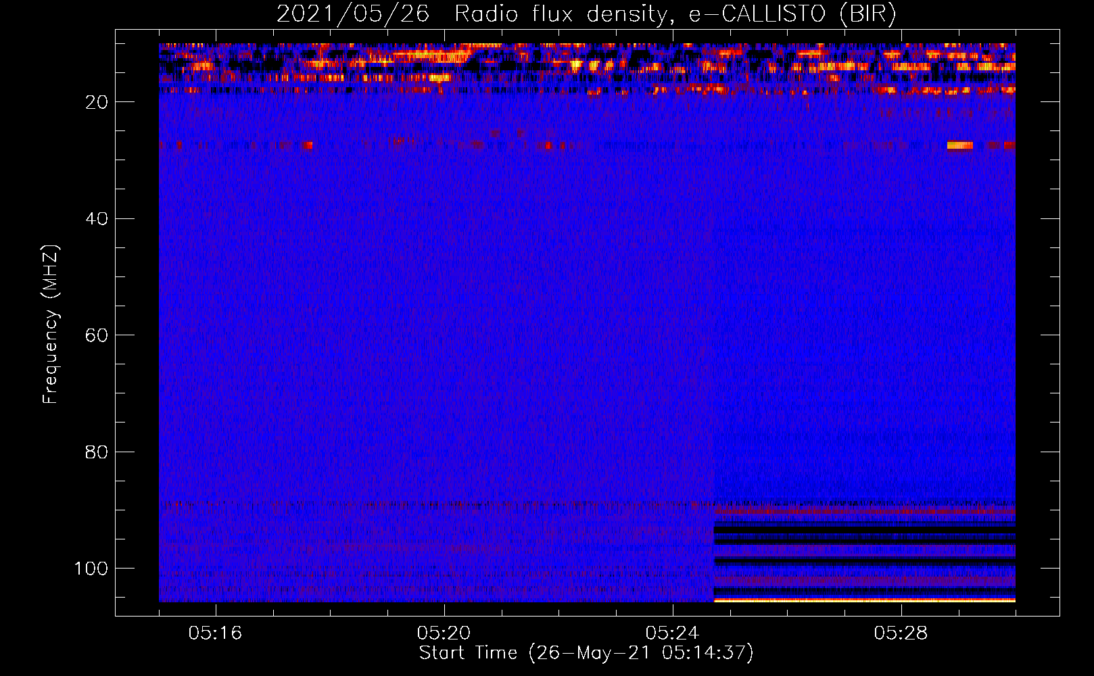Image resolution: width=1094 pixels, height=676 pixels.
Task: Click the 60 MHz frequency tick label
Action: click(97, 335)
